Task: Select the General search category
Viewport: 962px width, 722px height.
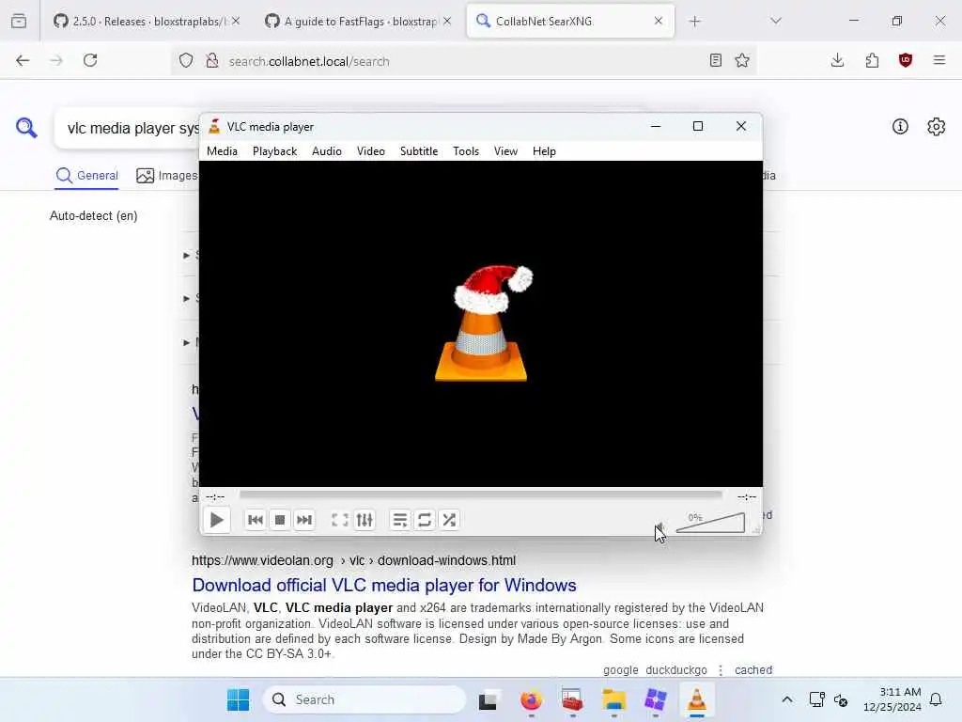Action: [86, 176]
